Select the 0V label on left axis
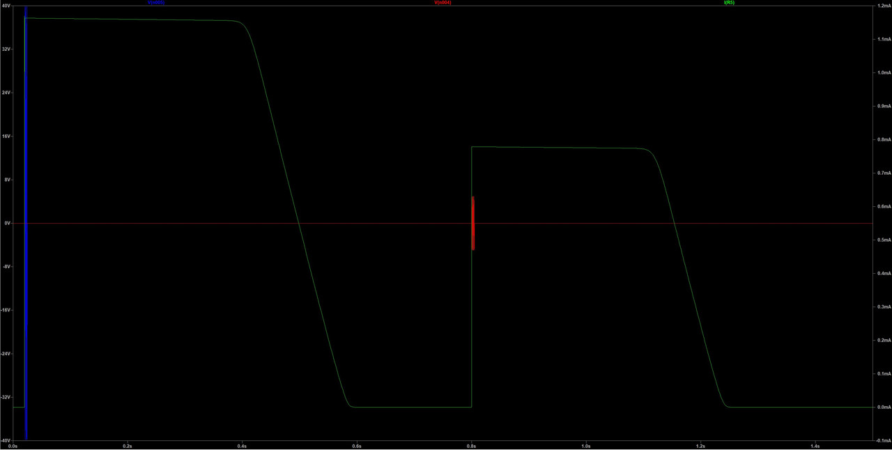892x450 pixels. coord(8,224)
